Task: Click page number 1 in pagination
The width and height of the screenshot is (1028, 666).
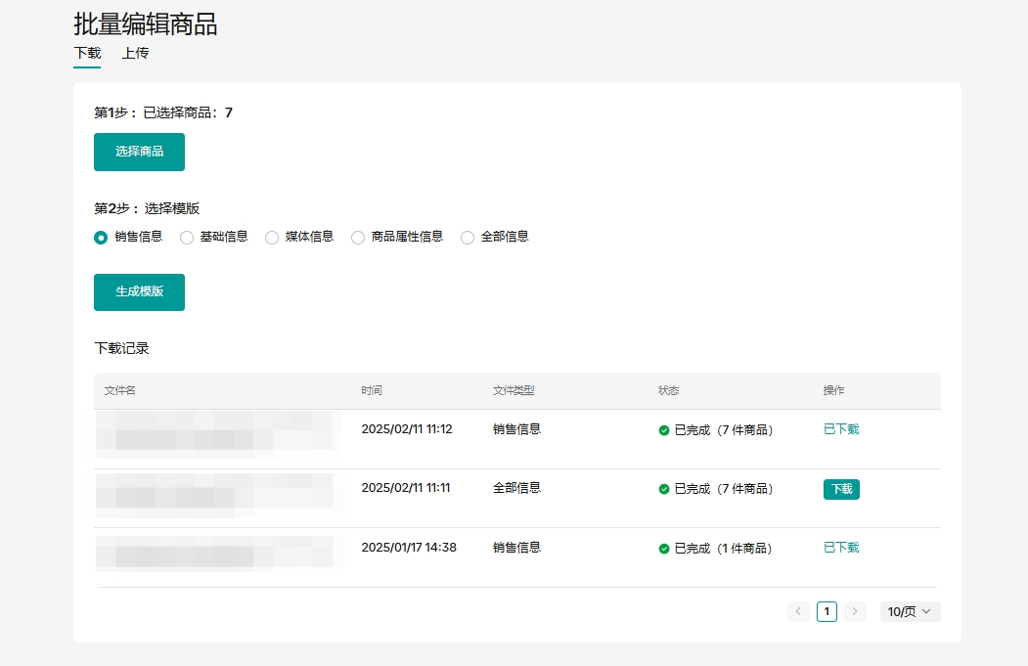Action: click(x=827, y=612)
